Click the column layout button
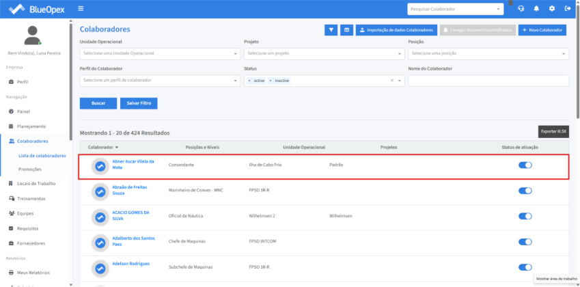The image size is (580, 287). click(x=346, y=30)
